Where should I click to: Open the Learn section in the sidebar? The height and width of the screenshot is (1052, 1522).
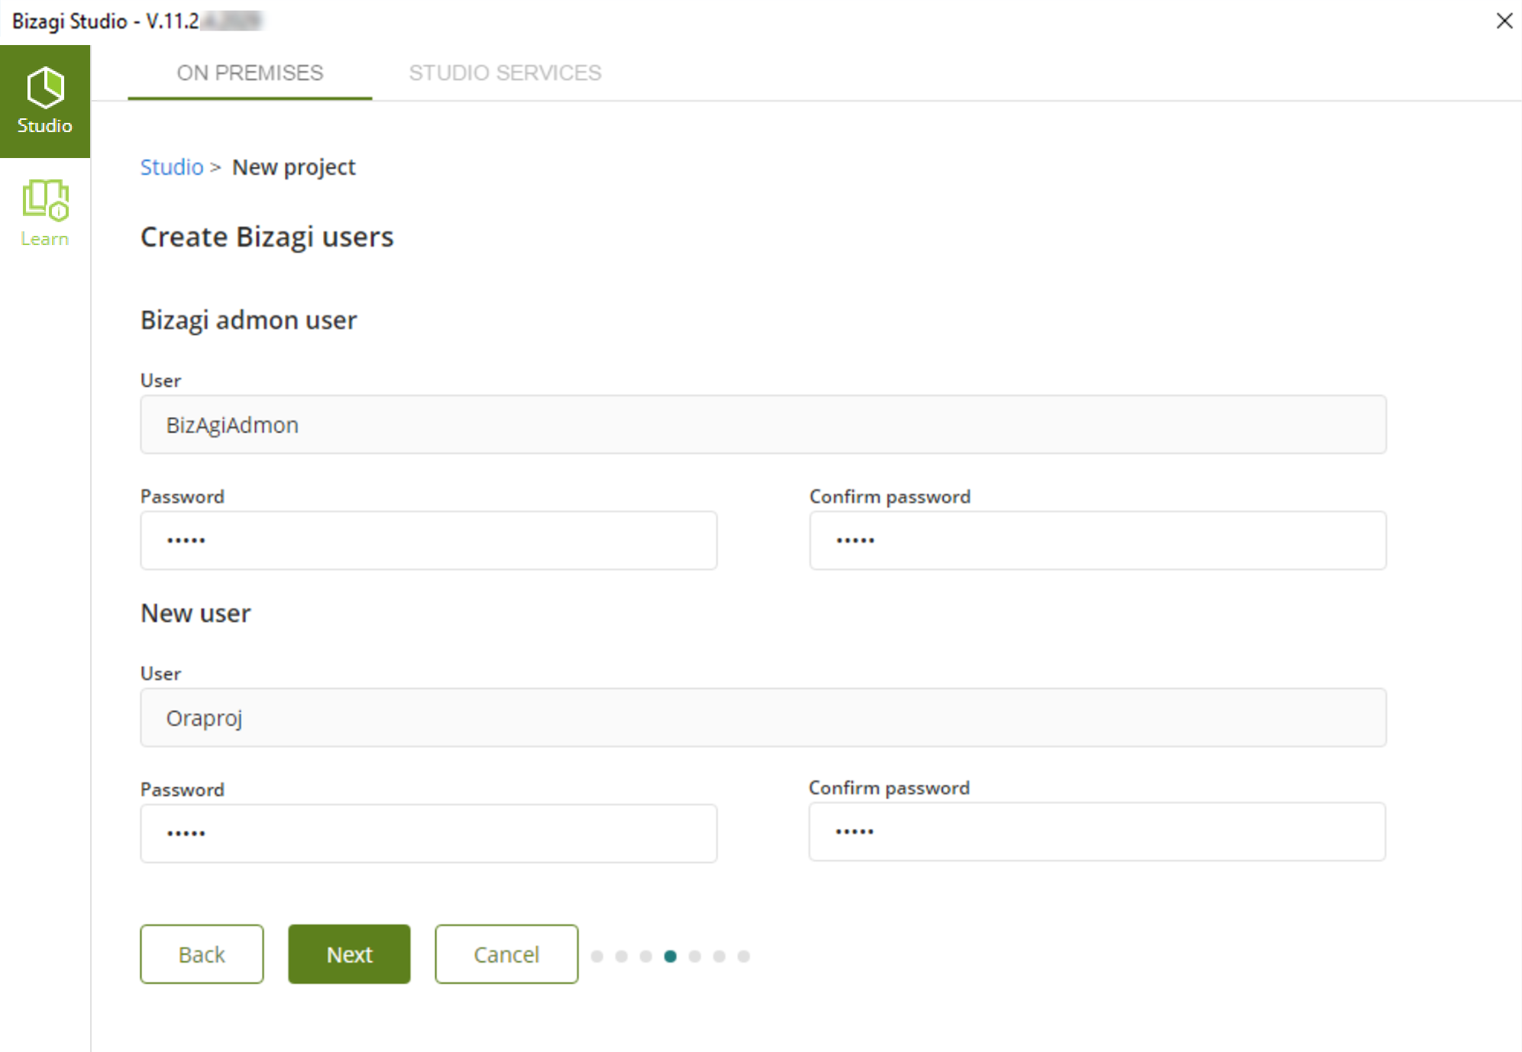[45, 214]
